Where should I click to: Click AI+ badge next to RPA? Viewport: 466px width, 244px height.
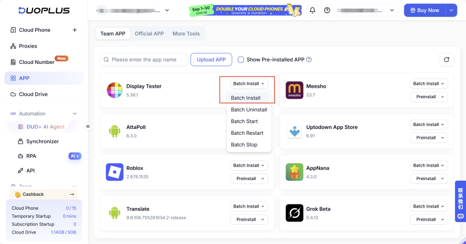[x=75, y=156]
